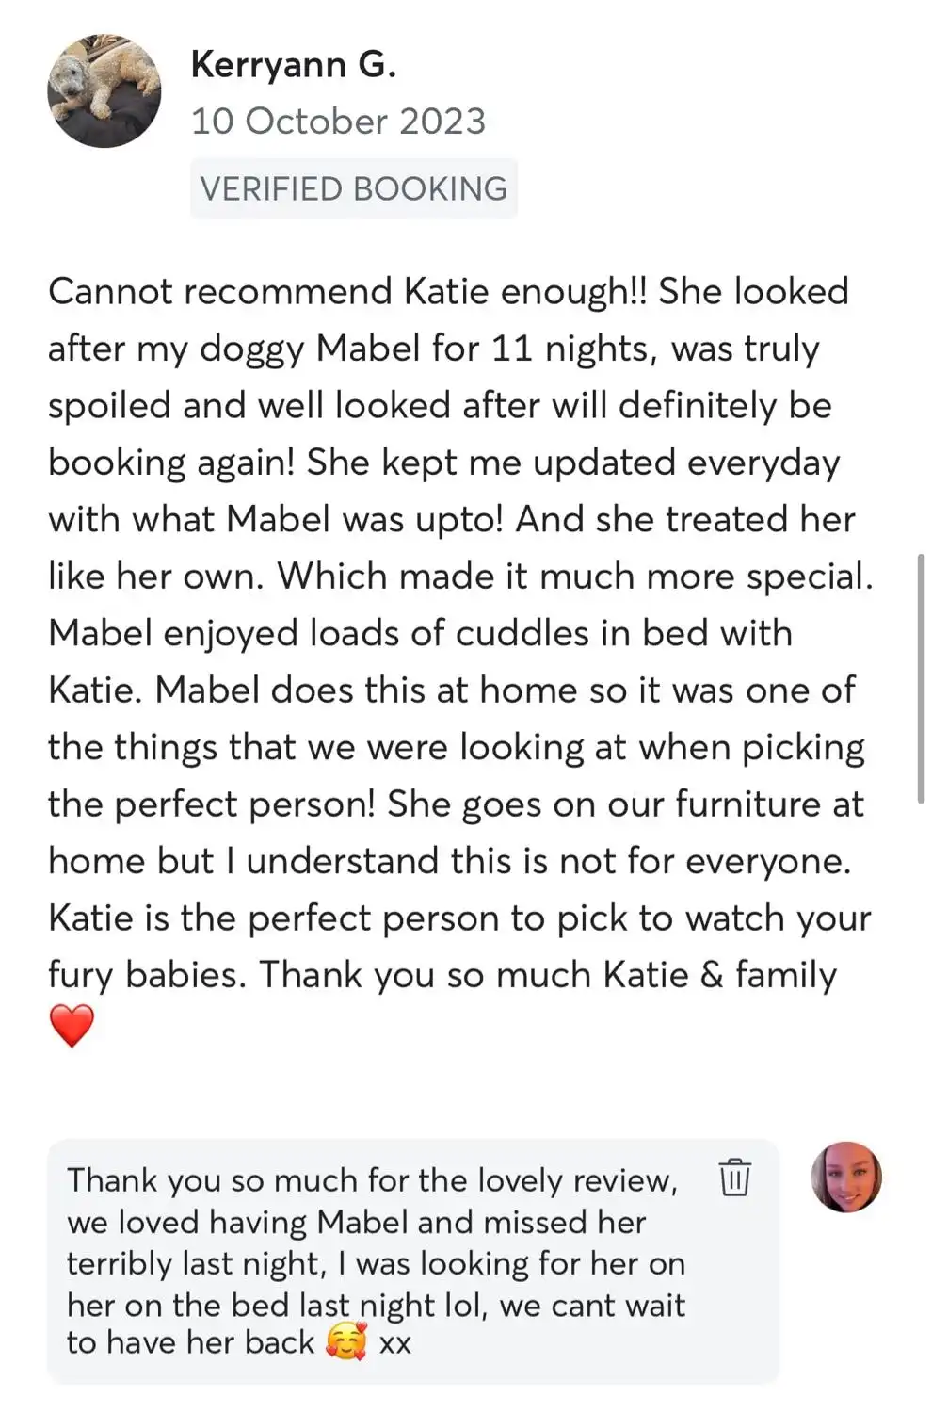The image size is (932, 1413).
Task: Tap the line 'the perfect person! She goes on our furniture at'
Action: (457, 804)
